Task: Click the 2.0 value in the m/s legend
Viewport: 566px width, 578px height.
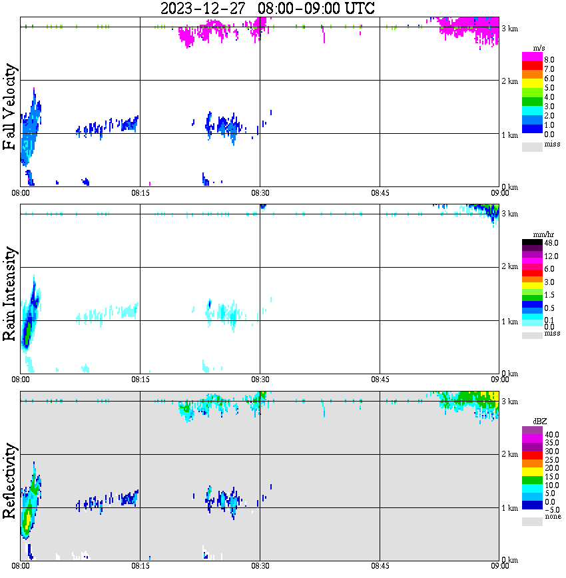Action: tap(549, 116)
